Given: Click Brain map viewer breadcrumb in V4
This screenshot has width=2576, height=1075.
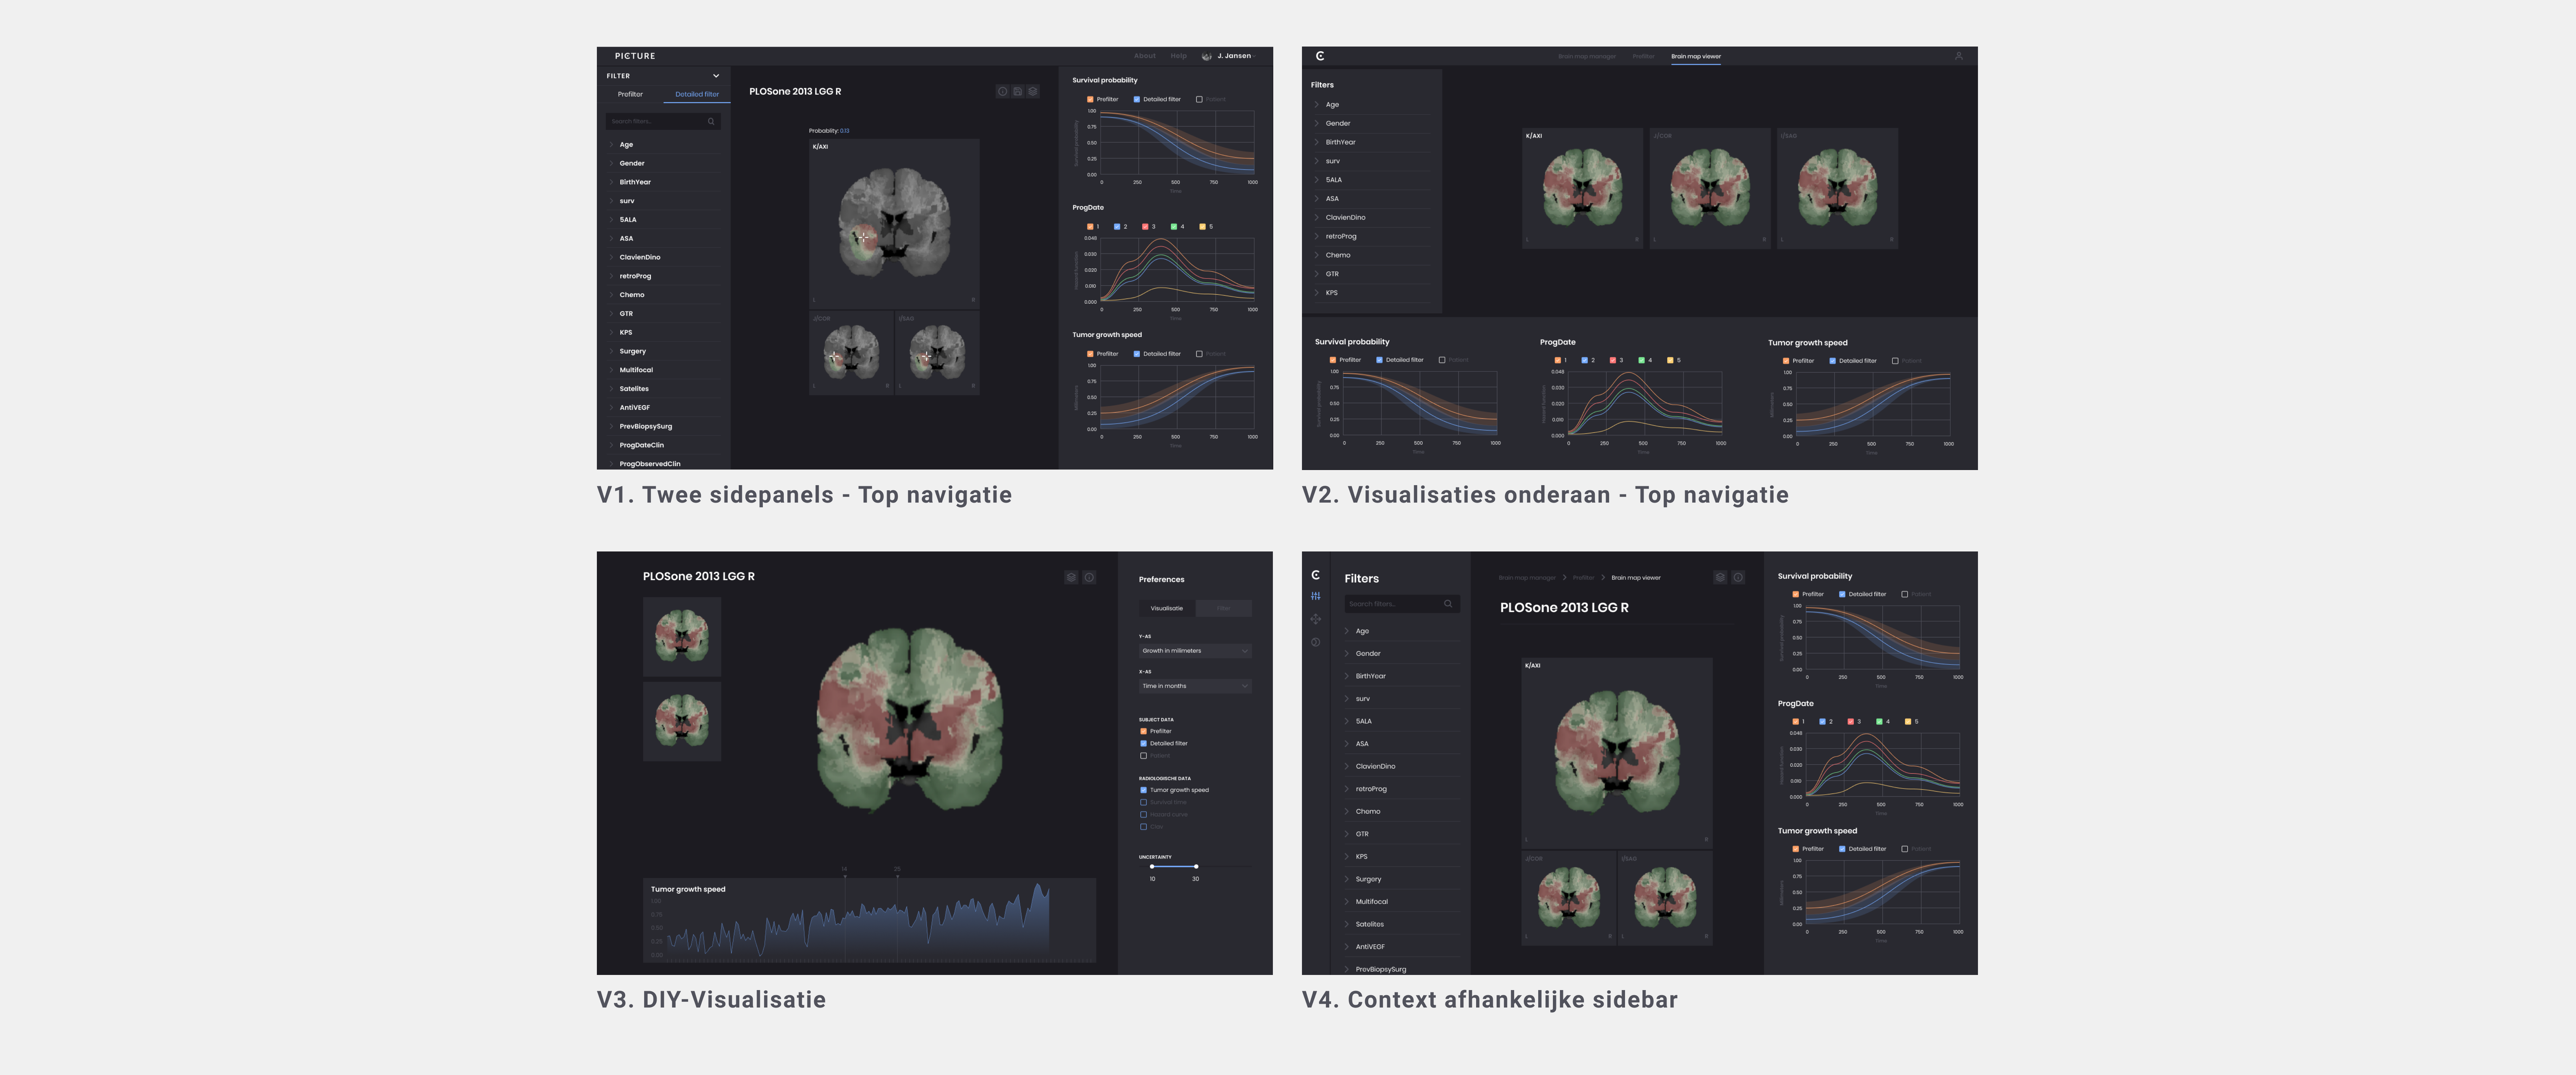Looking at the screenshot, I should pyautogui.click(x=1636, y=578).
